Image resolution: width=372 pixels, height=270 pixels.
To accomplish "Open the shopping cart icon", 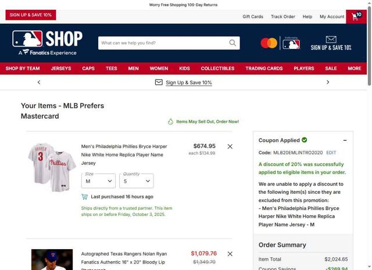I will coord(356,16).
